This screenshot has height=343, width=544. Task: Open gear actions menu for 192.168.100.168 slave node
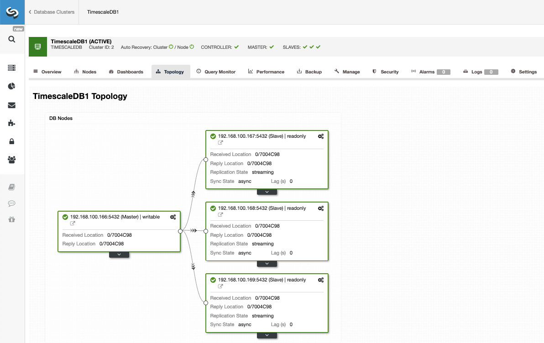click(321, 208)
